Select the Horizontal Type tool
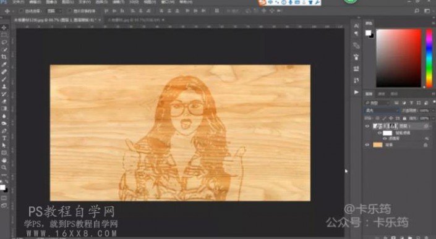The height and width of the screenshot is (239, 436). [4, 138]
